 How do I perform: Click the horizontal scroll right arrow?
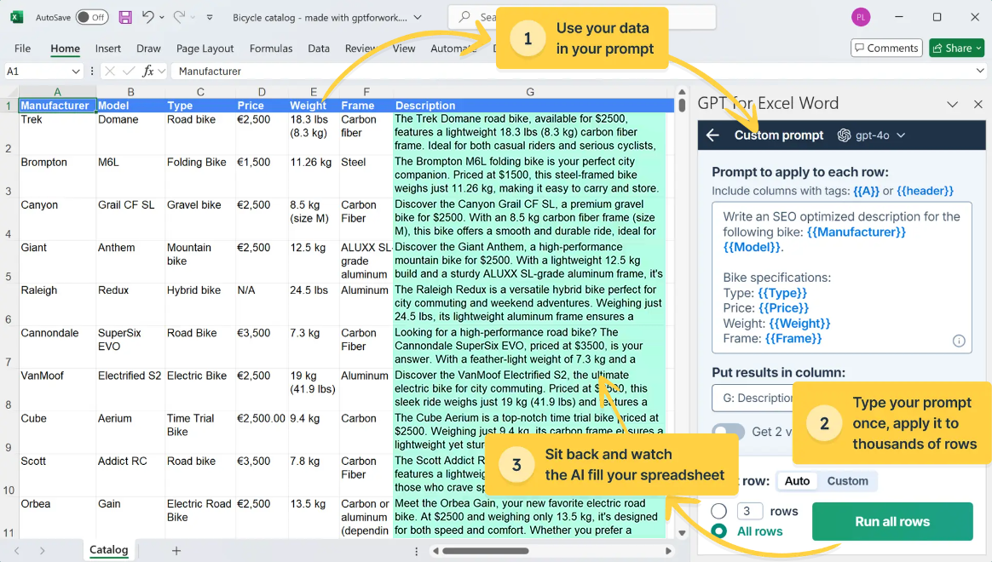pos(668,551)
